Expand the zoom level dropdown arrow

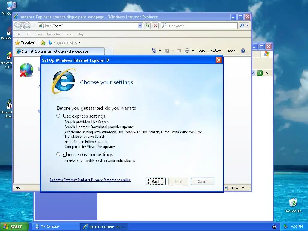pos(243,188)
